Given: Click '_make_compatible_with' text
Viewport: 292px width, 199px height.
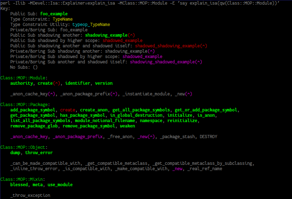Looking at the screenshot, I should [141, 169].
